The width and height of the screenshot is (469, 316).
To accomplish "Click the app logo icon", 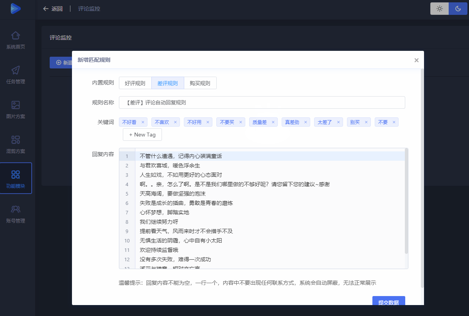I will 16,8.
